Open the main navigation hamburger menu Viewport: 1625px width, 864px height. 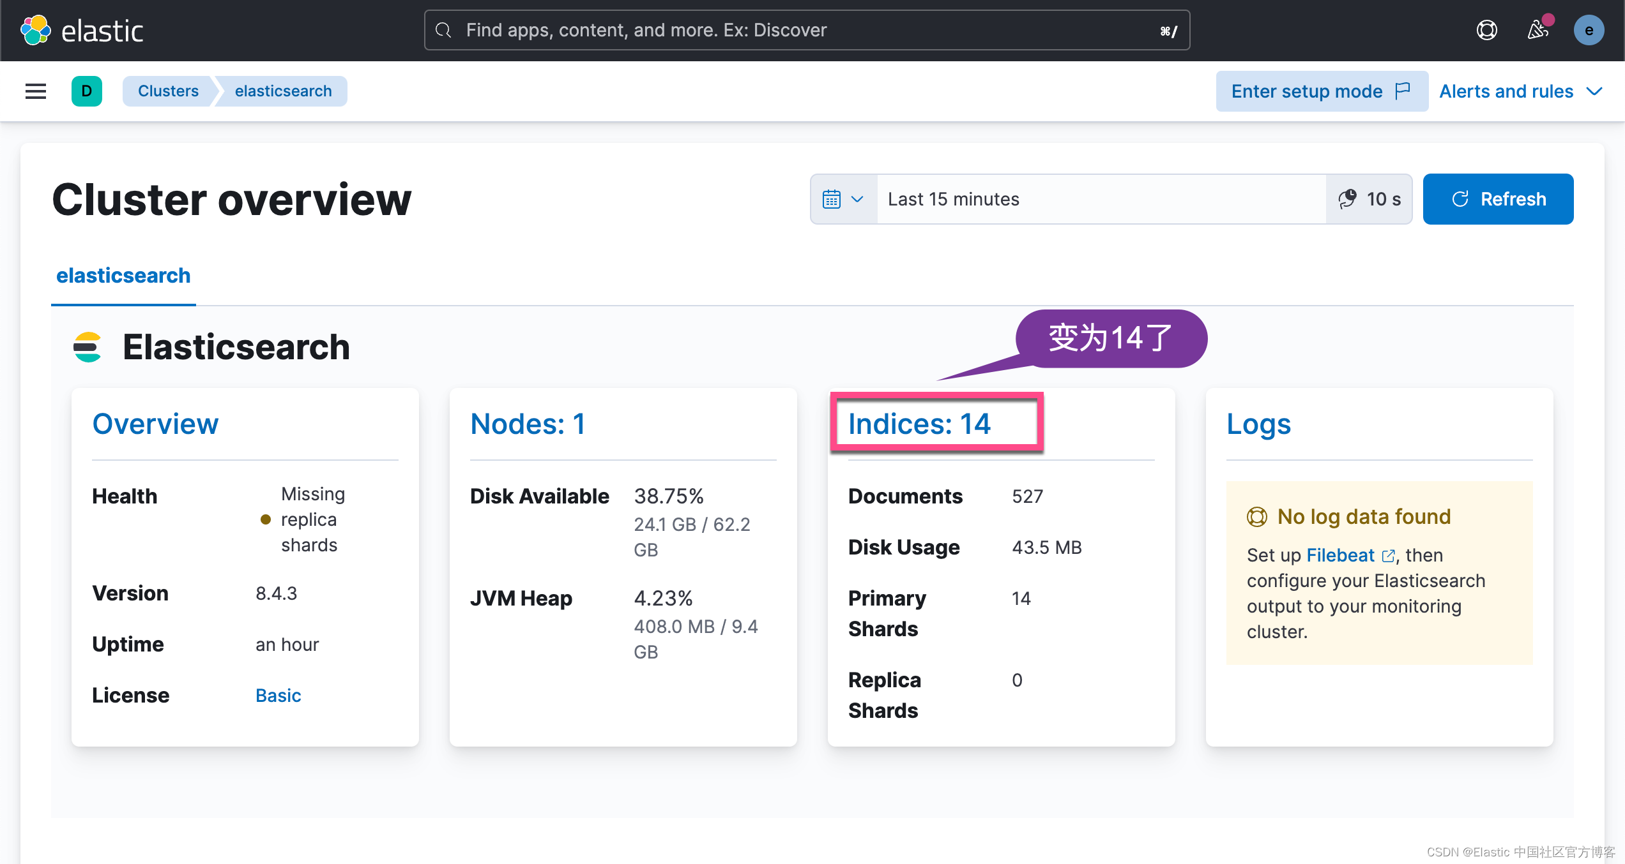(x=35, y=91)
